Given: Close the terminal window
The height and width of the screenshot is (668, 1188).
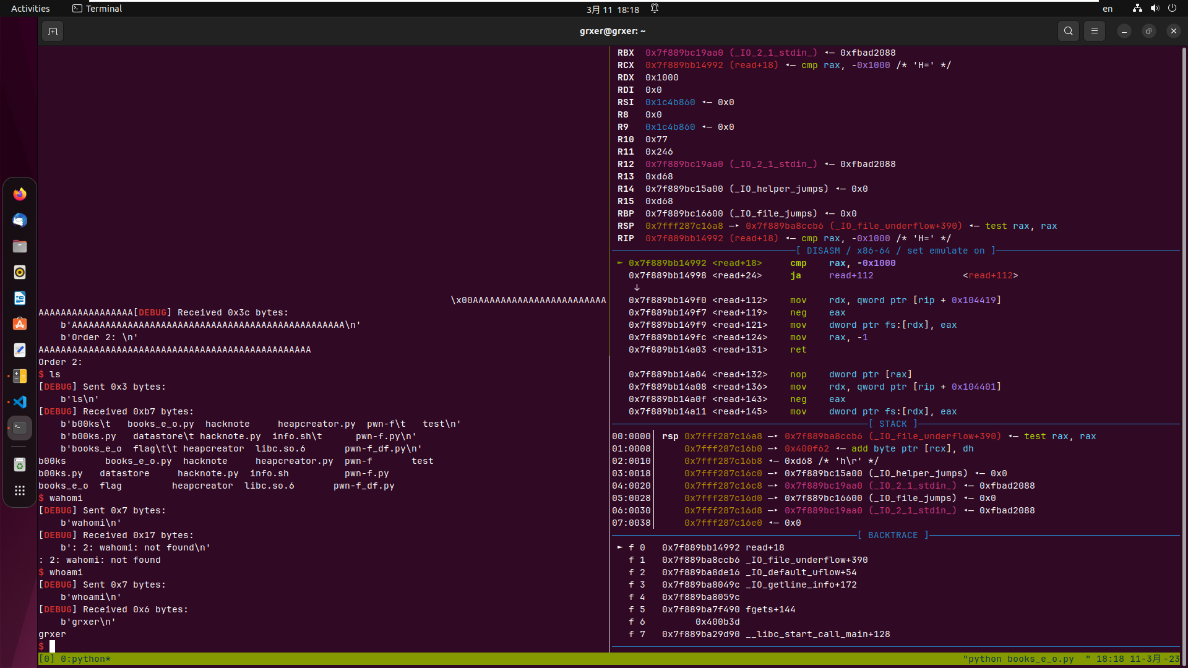Looking at the screenshot, I should pos(1174,31).
